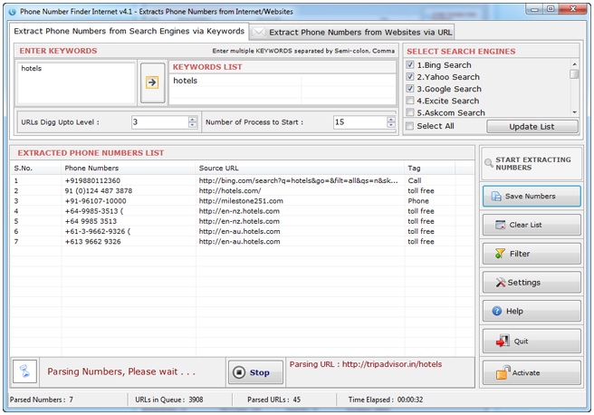Viewport: 594px width, 415px height.
Task: Open the tab list dropdown arrow
Action: [x=259, y=32]
